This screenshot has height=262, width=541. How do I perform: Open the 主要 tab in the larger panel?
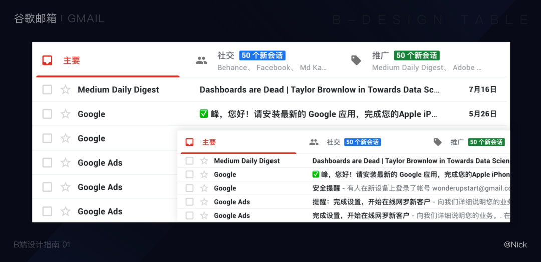point(108,61)
